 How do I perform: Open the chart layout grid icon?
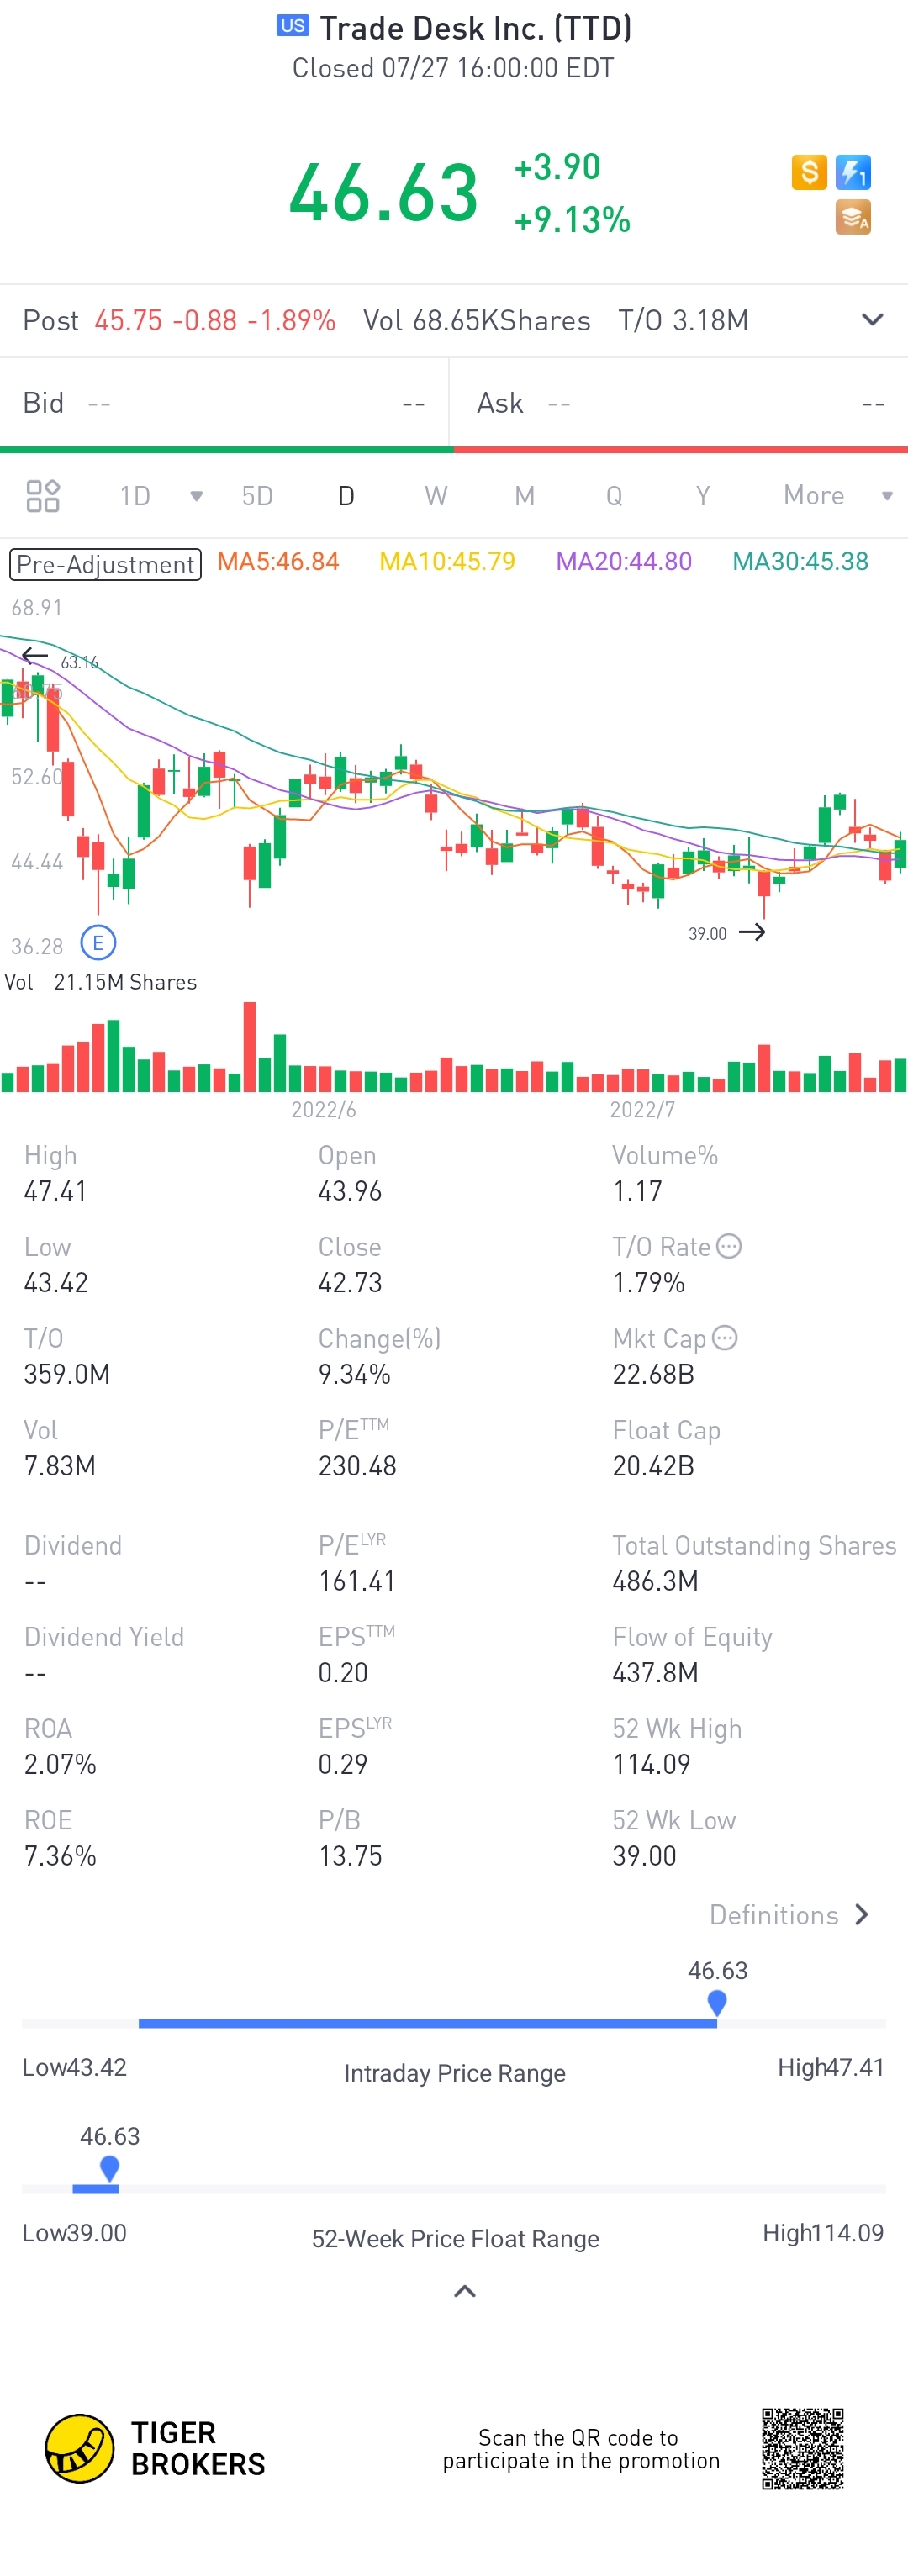(43, 496)
